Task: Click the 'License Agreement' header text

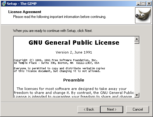Action: (x=25, y=12)
